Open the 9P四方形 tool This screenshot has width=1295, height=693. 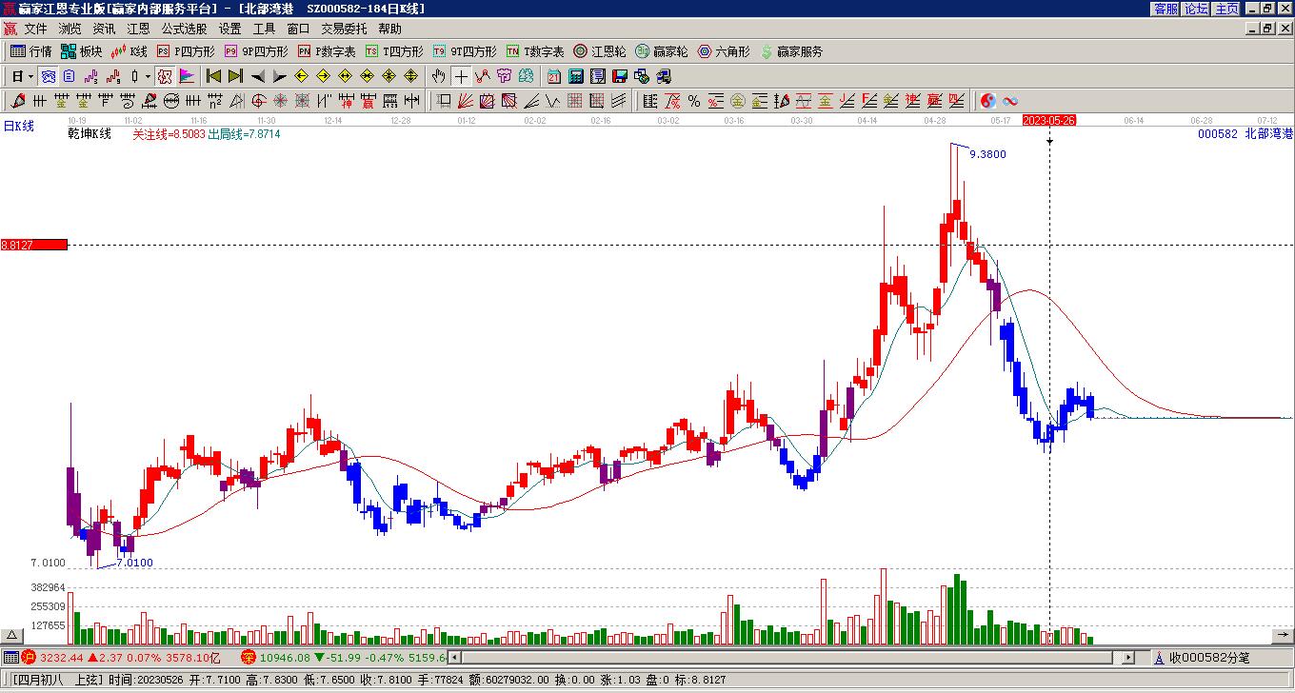tap(256, 51)
